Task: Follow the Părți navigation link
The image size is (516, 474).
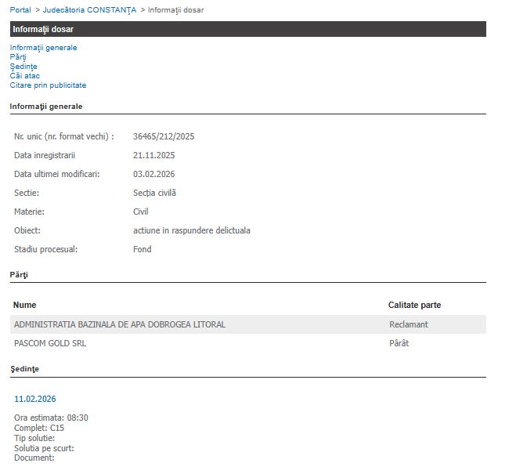Action: pyautogui.click(x=18, y=57)
